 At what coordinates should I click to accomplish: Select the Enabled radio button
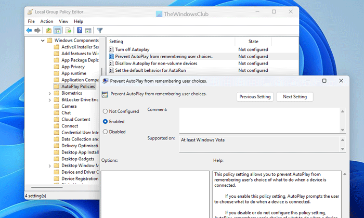[x=105, y=121]
